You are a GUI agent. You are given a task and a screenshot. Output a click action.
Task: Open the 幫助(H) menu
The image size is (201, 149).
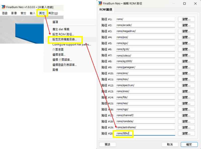click(x=53, y=13)
